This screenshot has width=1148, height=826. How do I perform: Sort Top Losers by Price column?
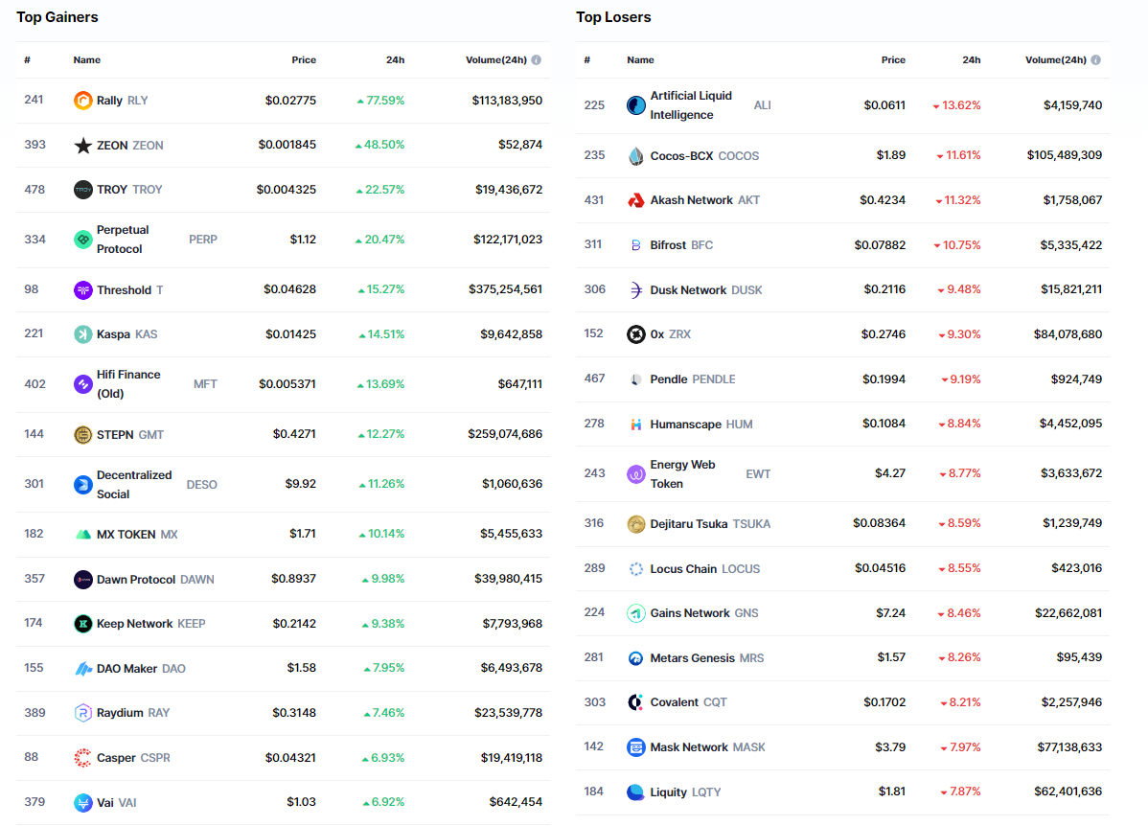tap(893, 60)
